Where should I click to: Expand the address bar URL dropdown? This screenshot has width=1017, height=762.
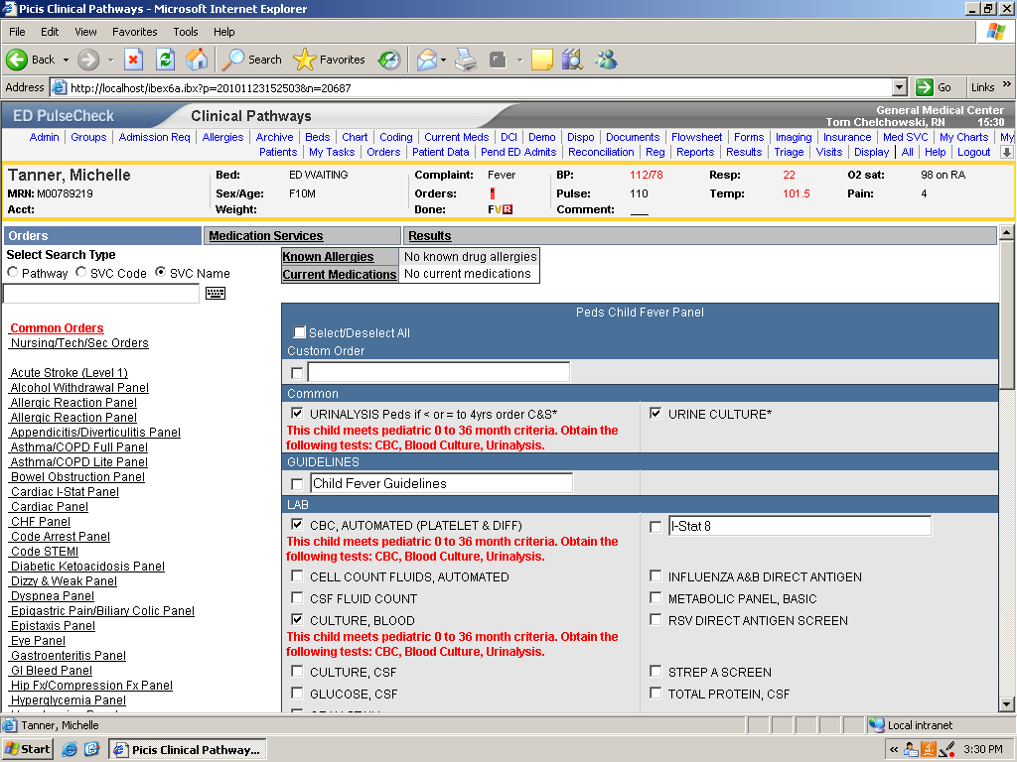coord(900,87)
